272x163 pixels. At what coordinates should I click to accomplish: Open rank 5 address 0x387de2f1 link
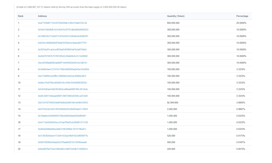62,50
